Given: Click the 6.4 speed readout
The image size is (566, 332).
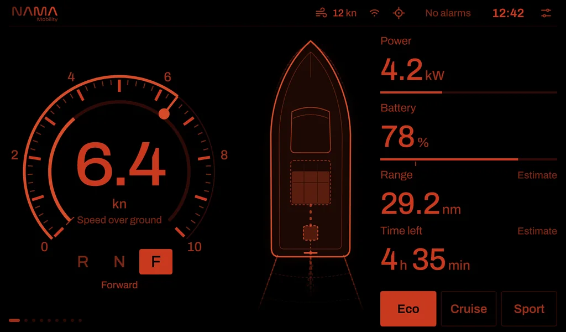Looking at the screenshot, I should click(x=121, y=165).
